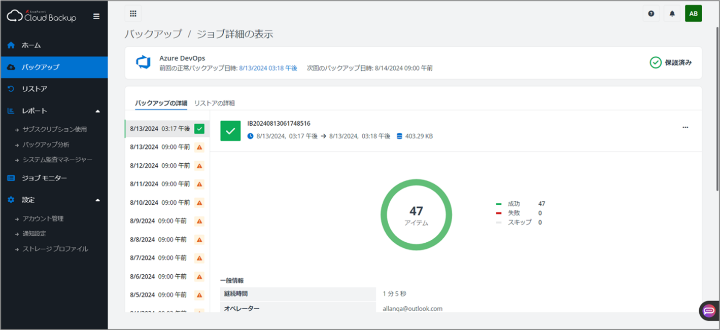Go to Home in the sidebar
Screen dimensions: 720x330
[54, 45]
